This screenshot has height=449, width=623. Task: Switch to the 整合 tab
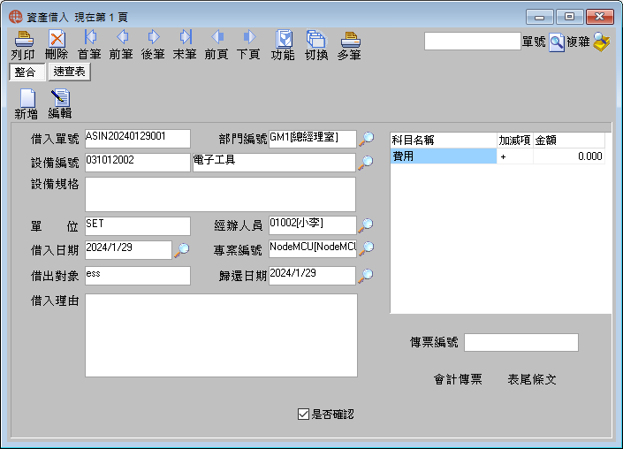click(27, 72)
